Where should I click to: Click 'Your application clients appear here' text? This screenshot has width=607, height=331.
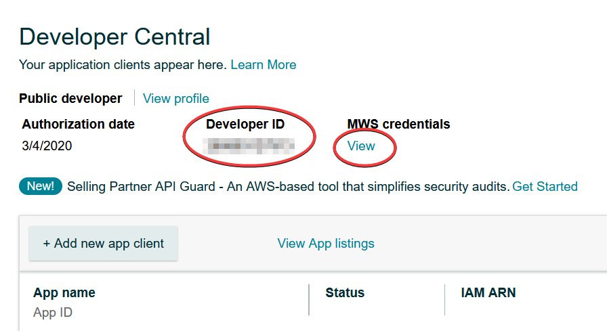click(123, 64)
